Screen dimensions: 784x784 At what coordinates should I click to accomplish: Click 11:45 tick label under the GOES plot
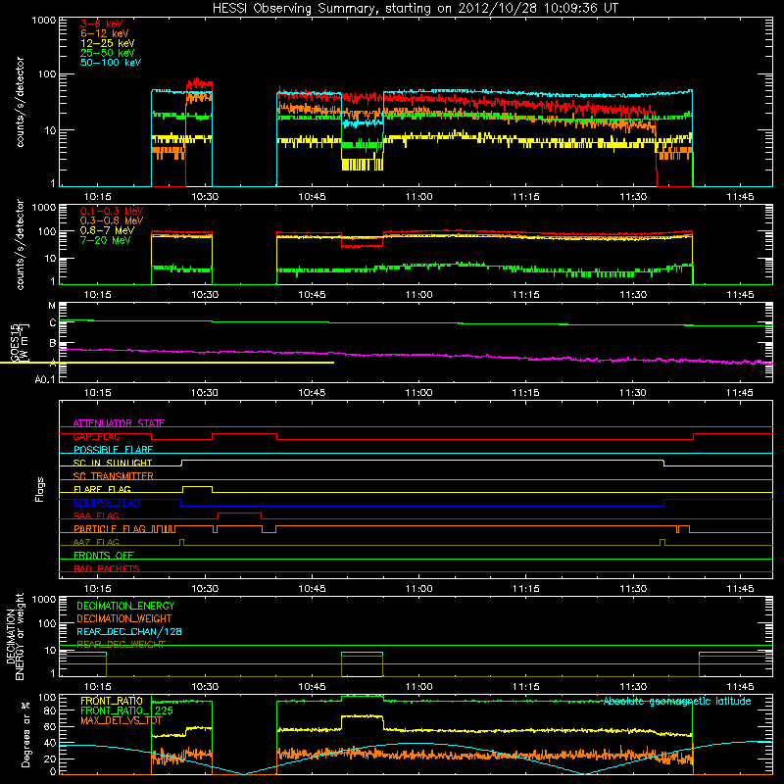coord(740,393)
